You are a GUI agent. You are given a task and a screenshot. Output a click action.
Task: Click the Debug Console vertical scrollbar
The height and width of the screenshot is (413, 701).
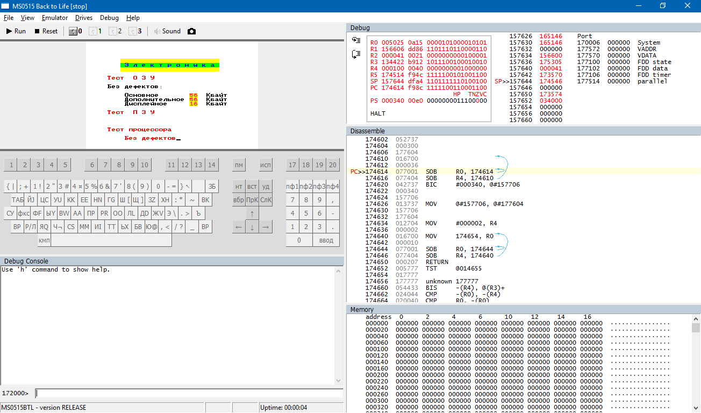coord(339,325)
